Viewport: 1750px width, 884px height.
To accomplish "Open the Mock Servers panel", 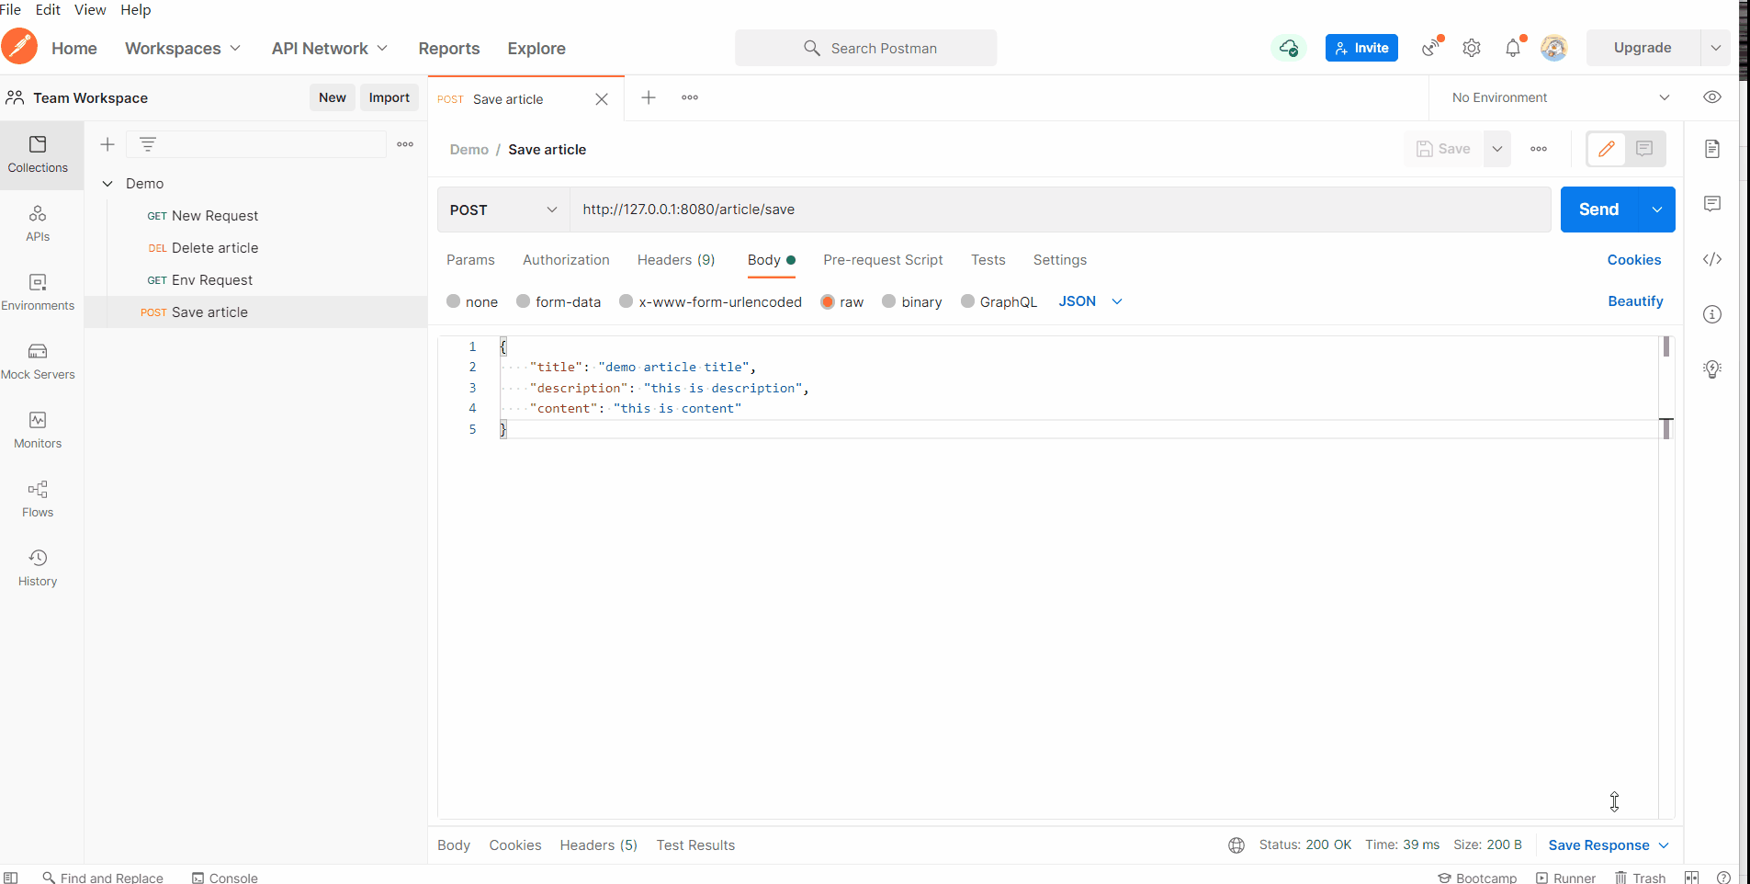I will coord(38,360).
